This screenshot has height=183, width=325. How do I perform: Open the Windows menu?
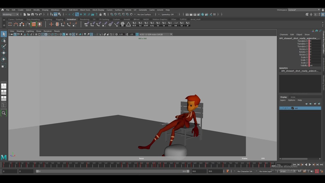(55, 10)
